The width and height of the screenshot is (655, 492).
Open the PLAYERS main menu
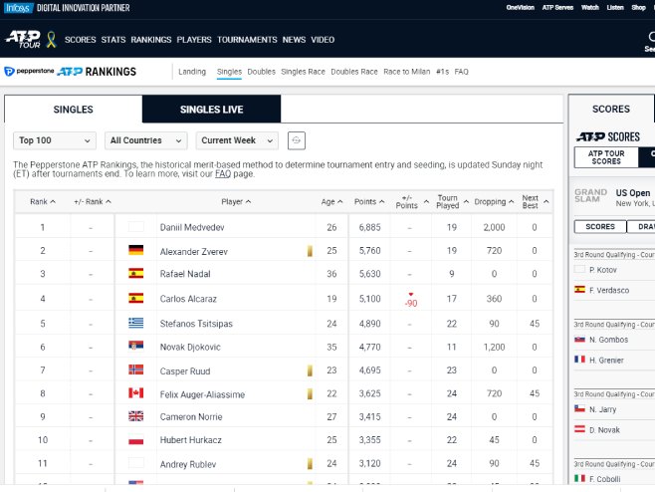coord(194,40)
